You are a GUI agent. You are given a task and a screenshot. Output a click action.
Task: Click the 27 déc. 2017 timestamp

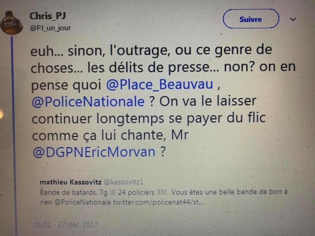tap(66, 225)
